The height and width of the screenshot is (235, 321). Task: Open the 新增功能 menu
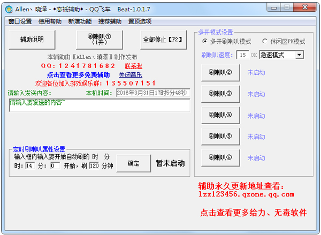coord(80,21)
